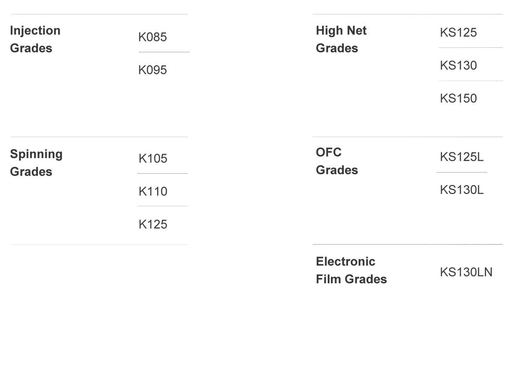Choose the K125 spinning grade
This screenshot has width=526, height=385.
click(153, 224)
